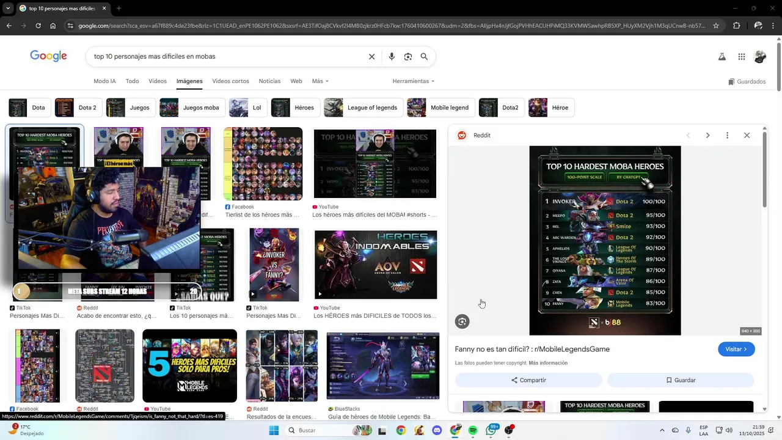This screenshot has width=782, height=440.
Task: Visit the Reddit source page via Visitar
Action: pos(736,349)
